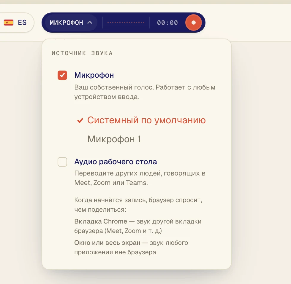This screenshot has width=291, height=284.
Task: Click the Окно или весь экран hint
Action: (x=131, y=247)
